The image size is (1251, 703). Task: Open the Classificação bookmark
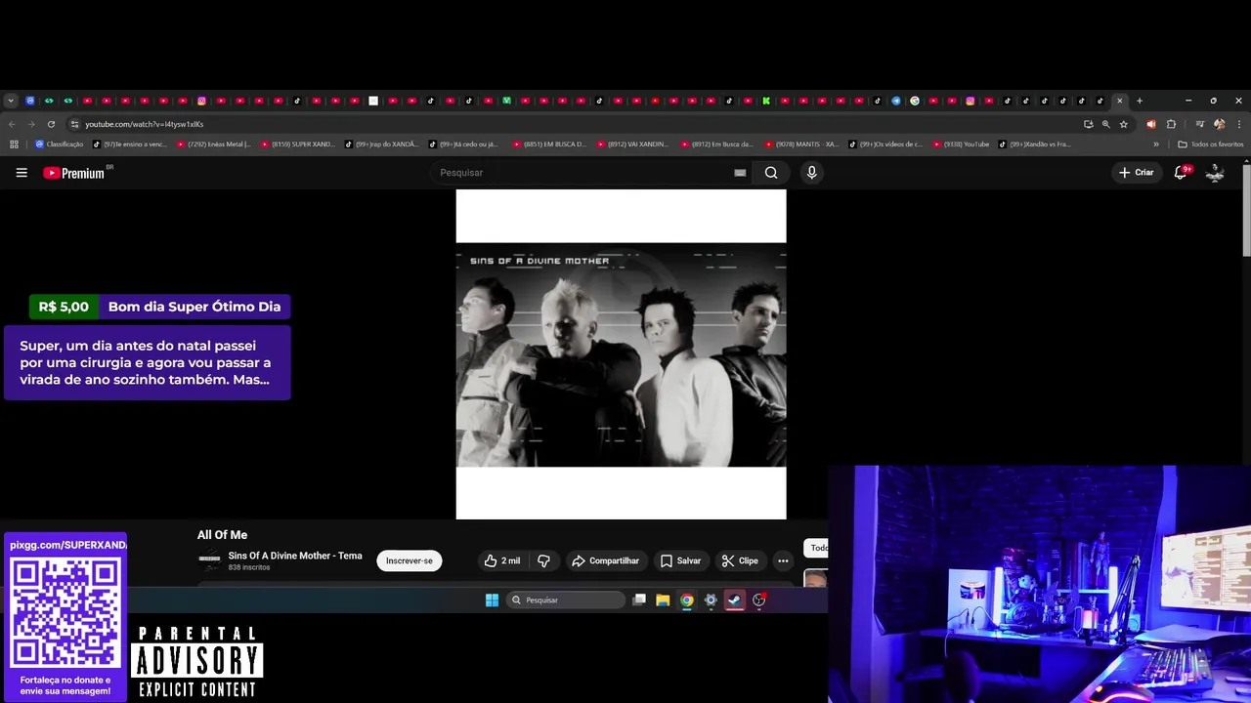(60, 145)
